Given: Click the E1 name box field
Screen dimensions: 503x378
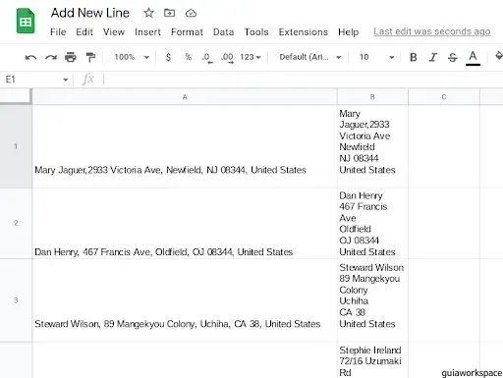Looking at the screenshot, I should (x=32, y=80).
